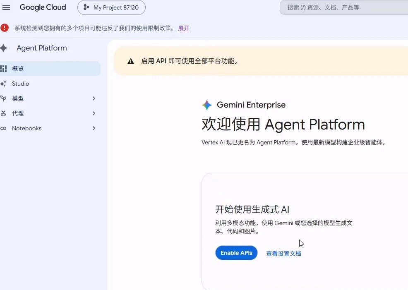Click the Gemini Enterprise colorful star icon
This screenshot has height=290, width=408.
[x=207, y=105]
